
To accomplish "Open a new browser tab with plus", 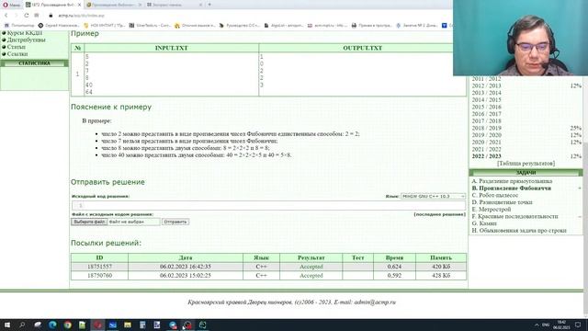I will point(209,5).
